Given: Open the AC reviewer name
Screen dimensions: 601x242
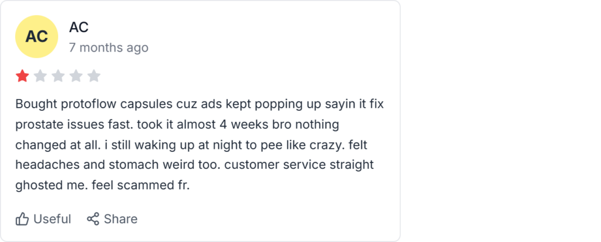Looking at the screenshot, I should (79, 27).
